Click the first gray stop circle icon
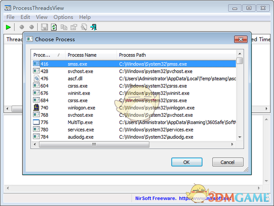This screenshot has width=274, height=206. pyautogui.click(x=22, y=27)
